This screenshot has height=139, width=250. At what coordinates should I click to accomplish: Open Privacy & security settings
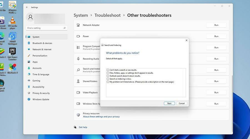coord(47,93)
